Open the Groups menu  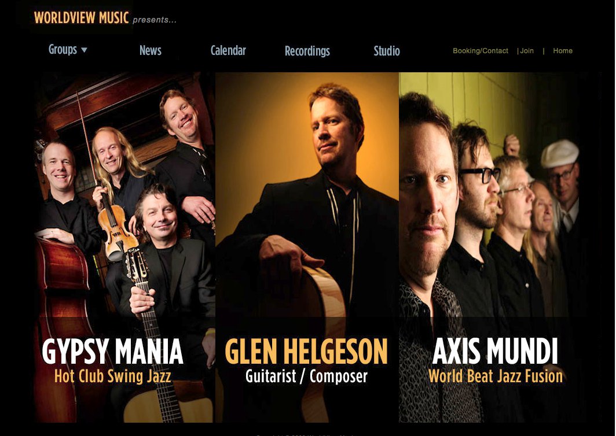(63, 50)
